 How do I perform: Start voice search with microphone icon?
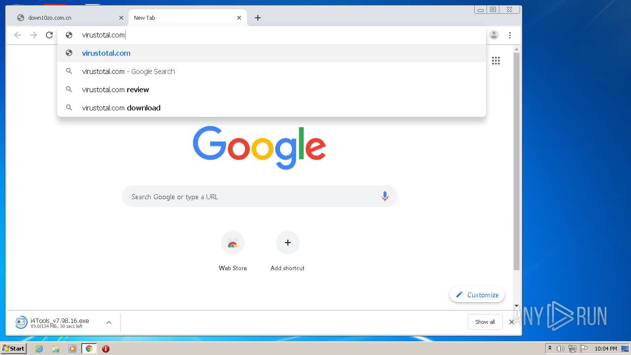coord(385,197)
